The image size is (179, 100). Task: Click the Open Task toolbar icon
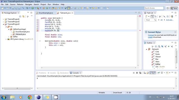(56, 8)
